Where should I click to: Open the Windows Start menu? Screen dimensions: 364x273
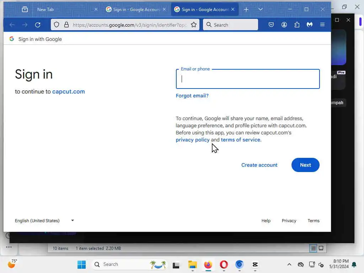point(81,264)
